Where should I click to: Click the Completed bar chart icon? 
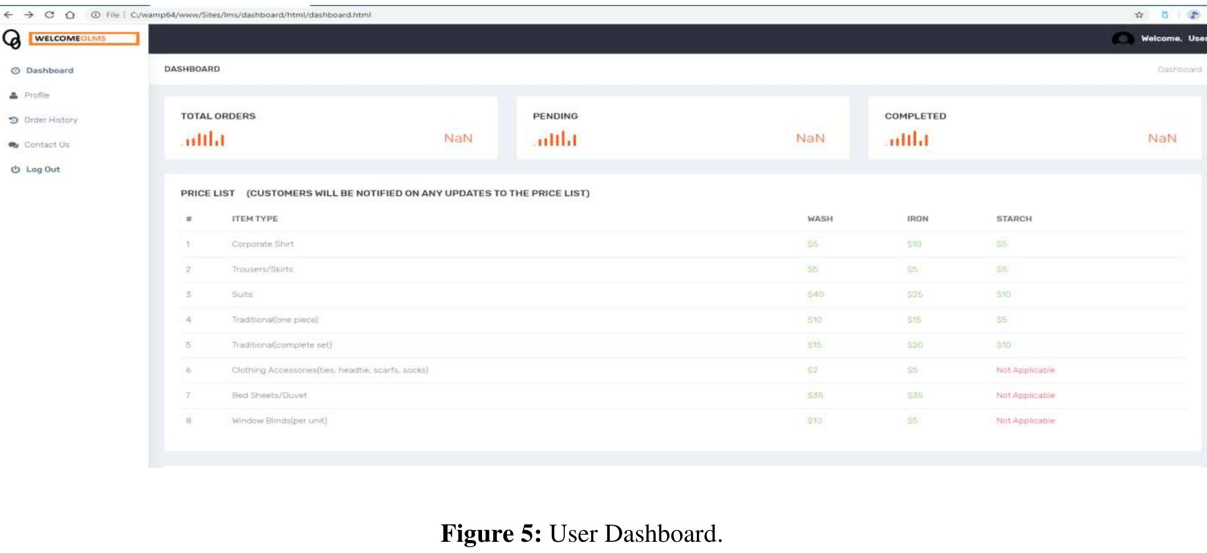coord(907,139)
